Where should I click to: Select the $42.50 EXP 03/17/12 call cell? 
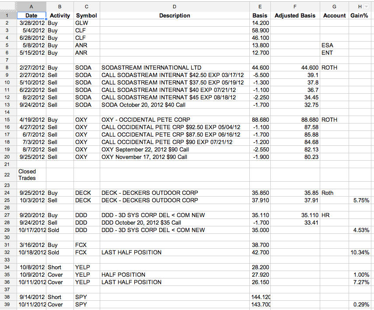(175, 75)
